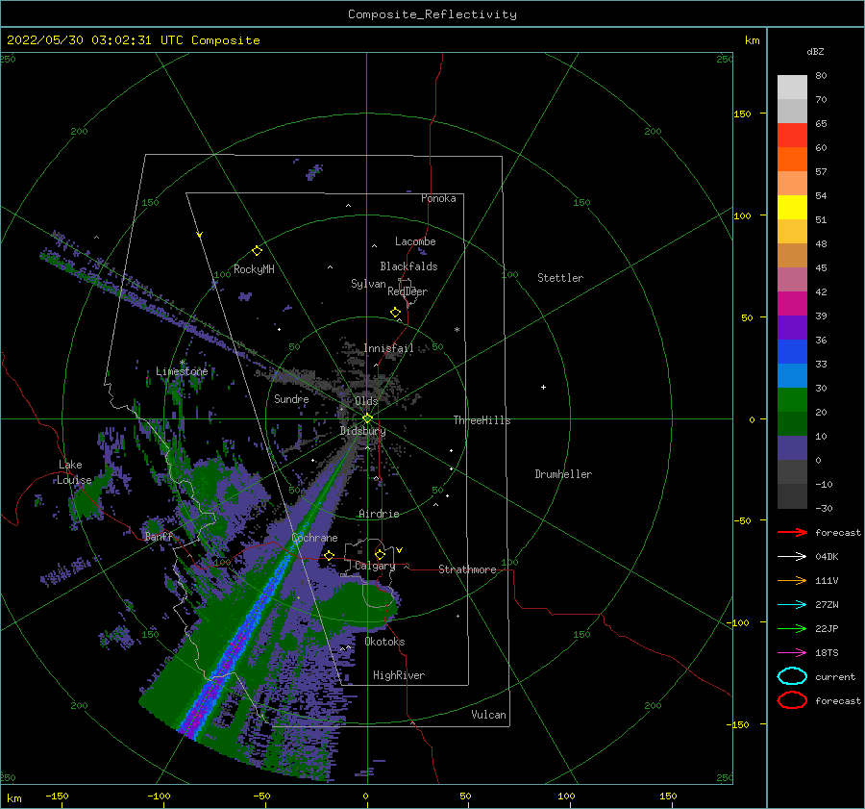Click the Vulcan town label
The height and width of the screenshot is (809, 865).
489,715
